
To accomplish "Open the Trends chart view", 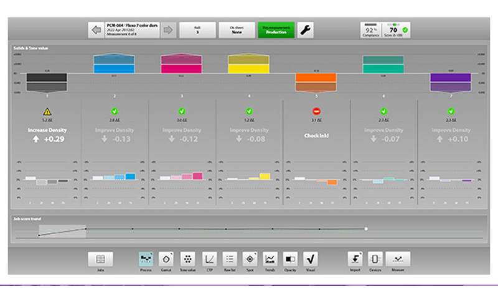I will (x=270, y=259).
